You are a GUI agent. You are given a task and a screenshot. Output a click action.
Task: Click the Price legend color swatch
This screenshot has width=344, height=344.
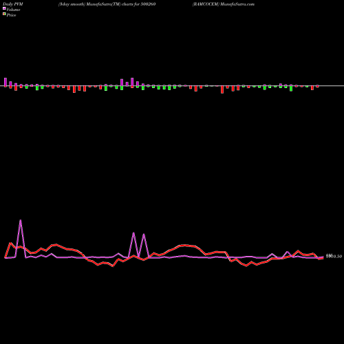[x=4, y=14]
